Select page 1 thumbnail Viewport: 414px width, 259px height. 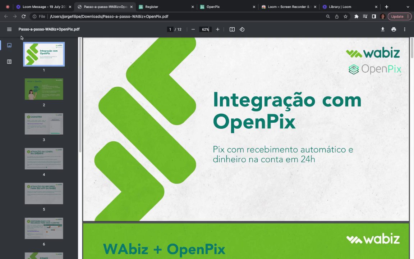click(x=44, y=54)
